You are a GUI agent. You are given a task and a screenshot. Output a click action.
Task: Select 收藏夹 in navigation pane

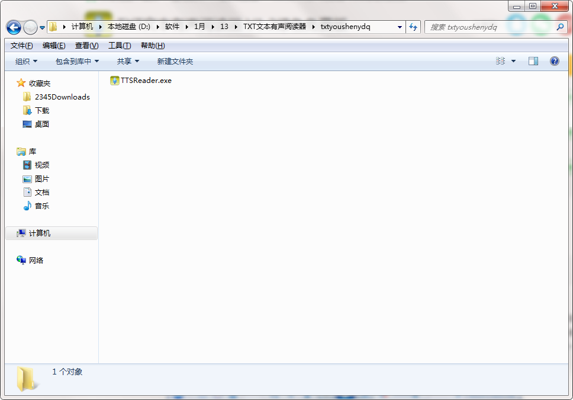(x=40, y=84)
